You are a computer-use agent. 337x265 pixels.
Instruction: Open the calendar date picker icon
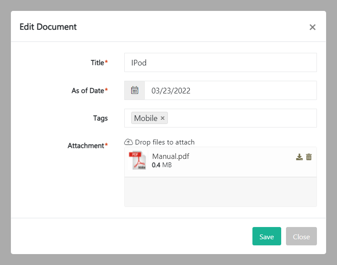coord(135,90)
